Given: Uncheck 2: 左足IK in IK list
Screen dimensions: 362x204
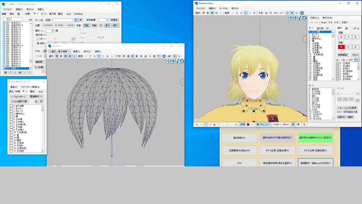Looking at the screenshot, I should click(338, 68).
